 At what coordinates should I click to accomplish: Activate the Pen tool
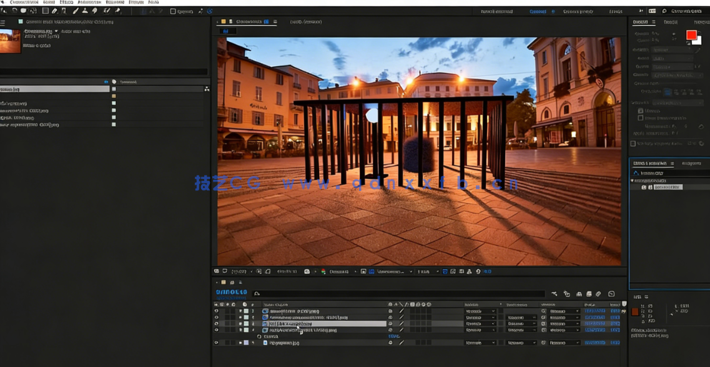56,11
